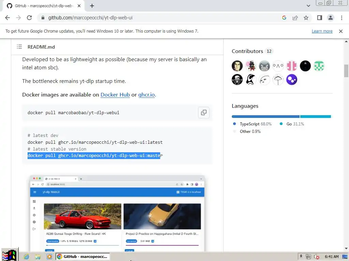The image size is (349, 261).
Task: Go back using browser back arrow
Action: click(x=7, y=18)
